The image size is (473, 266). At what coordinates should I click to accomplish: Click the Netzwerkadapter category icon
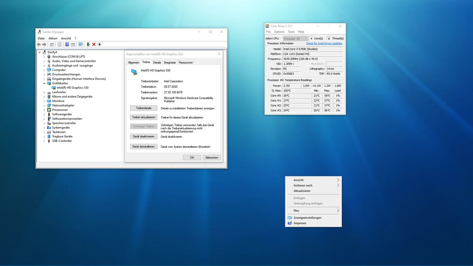[49, 105]
